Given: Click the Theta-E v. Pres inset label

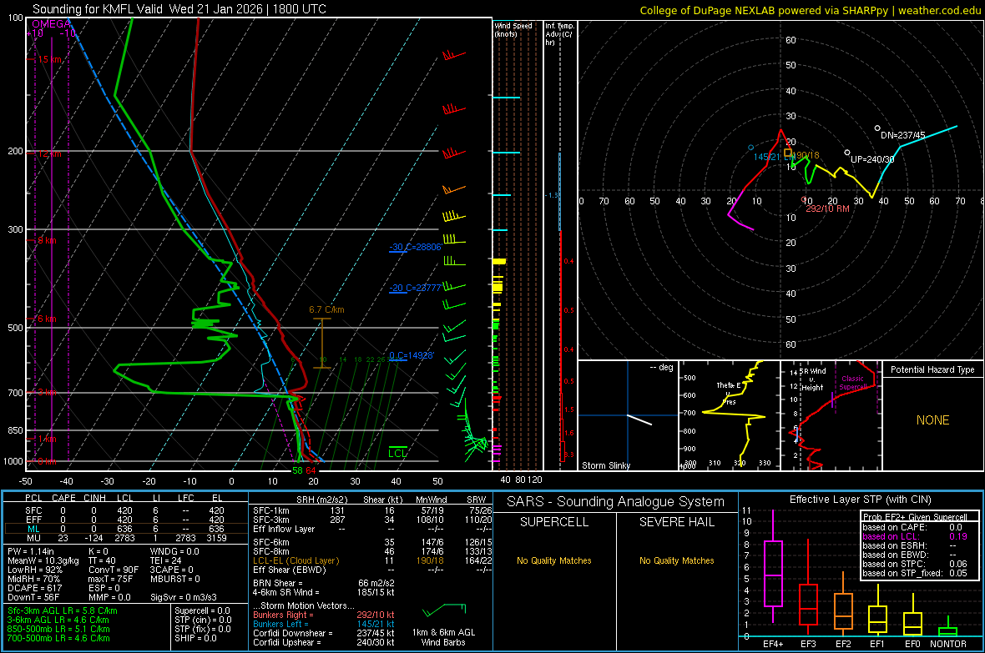Looking at the screenshot, I should coord(729,393).
